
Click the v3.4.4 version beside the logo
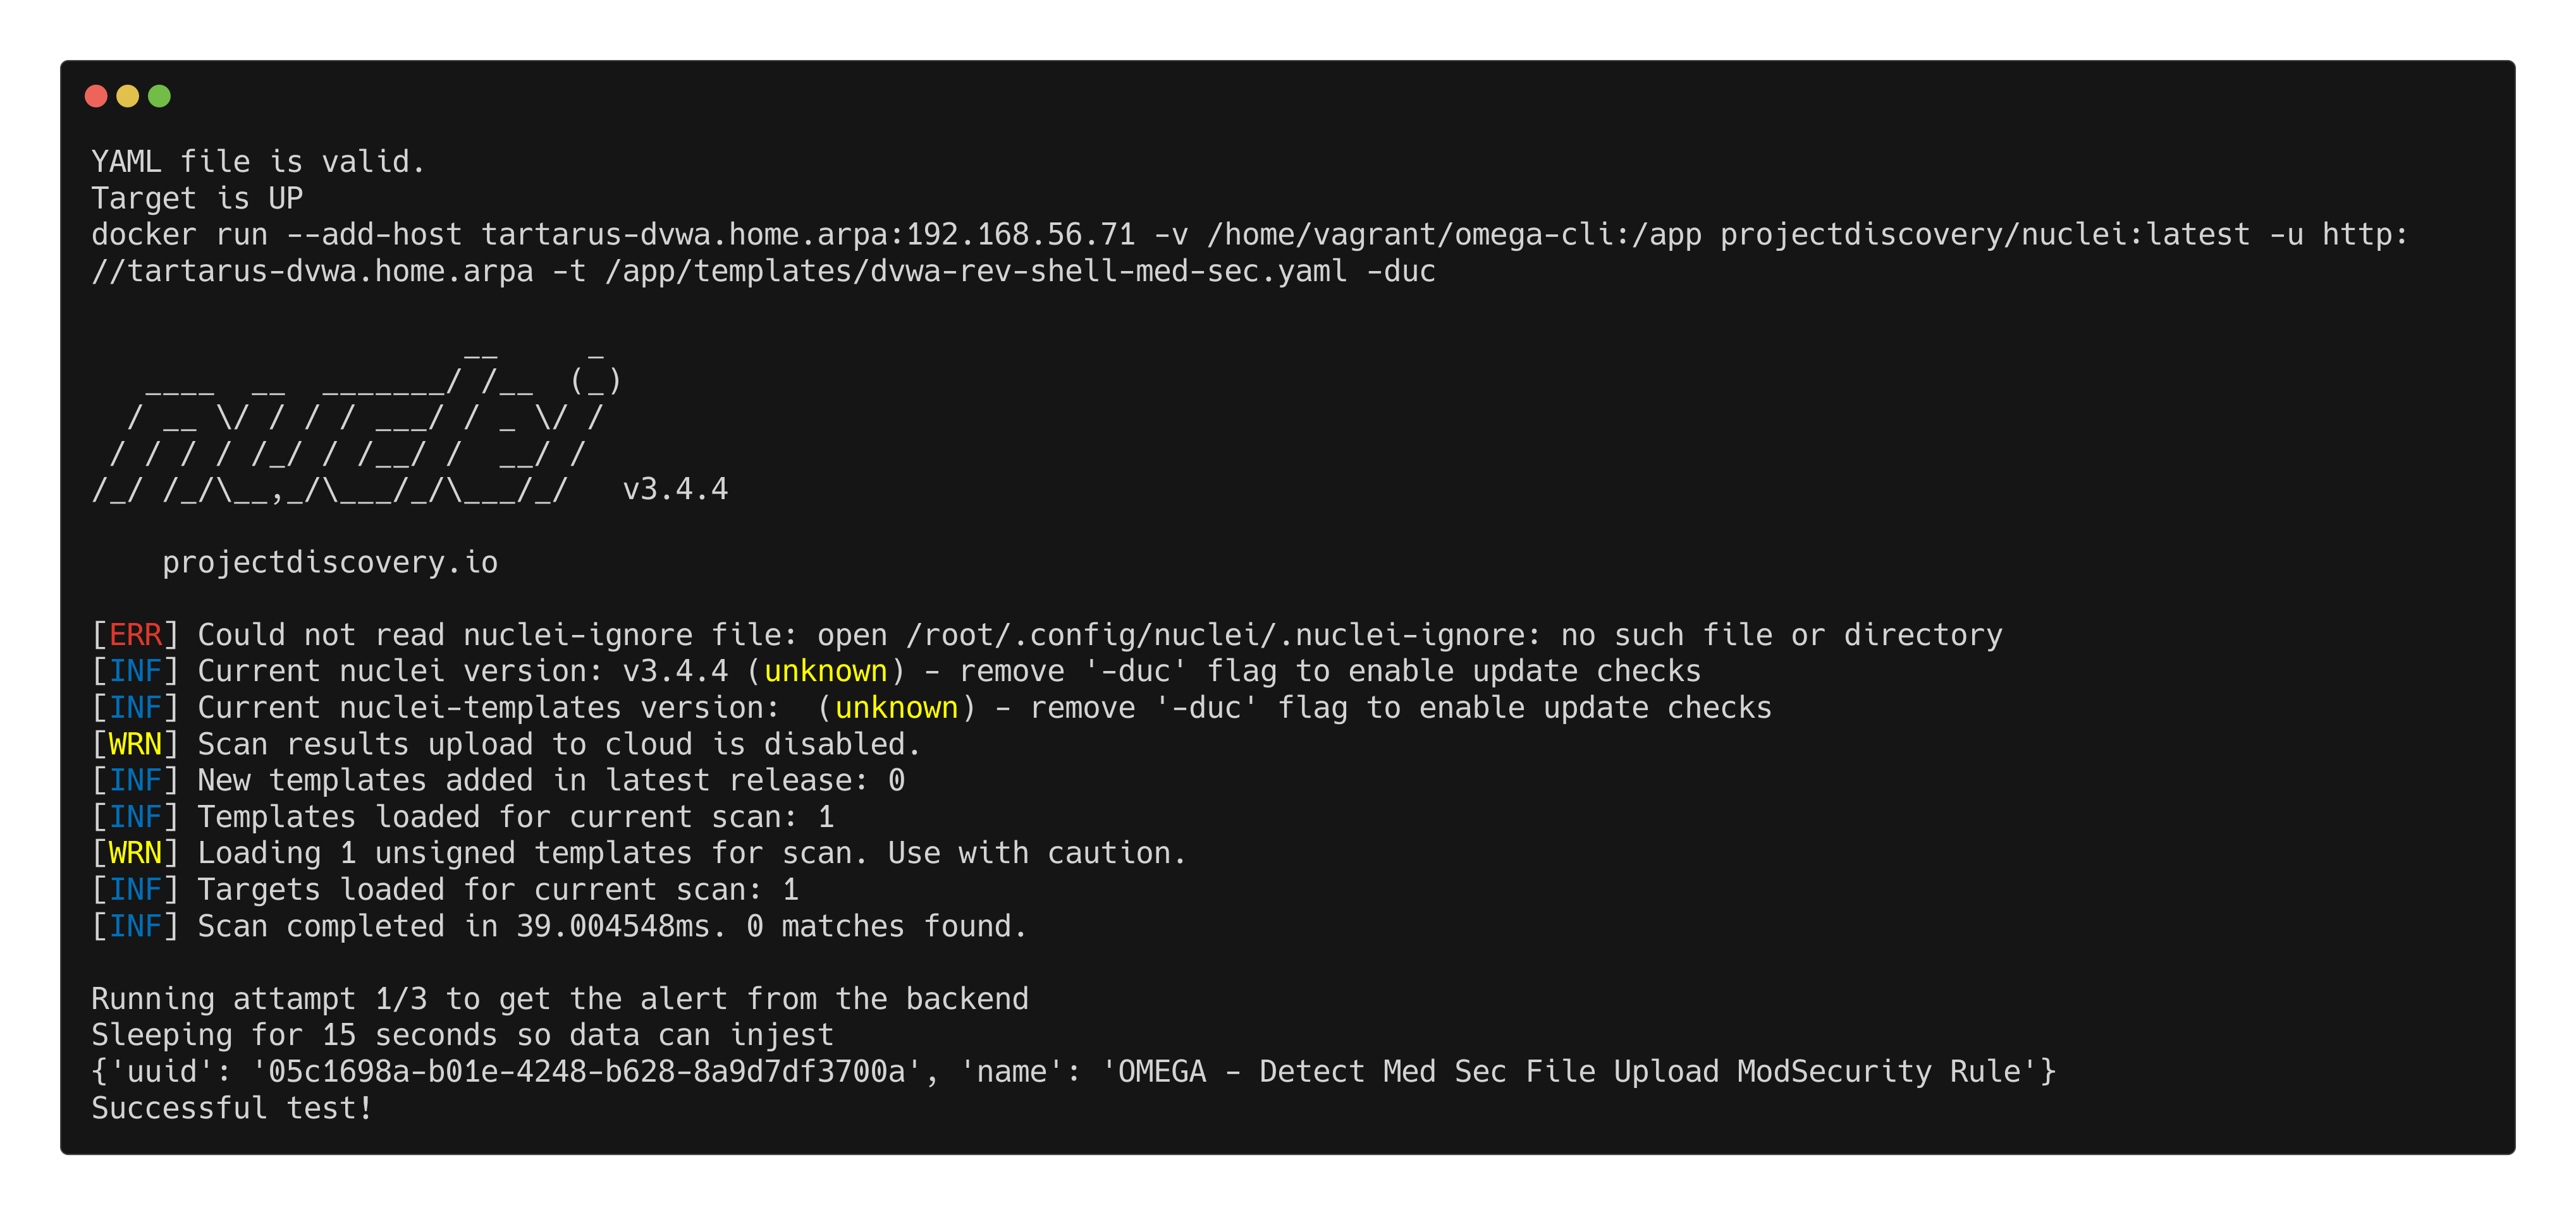click(x=675, y=490)
